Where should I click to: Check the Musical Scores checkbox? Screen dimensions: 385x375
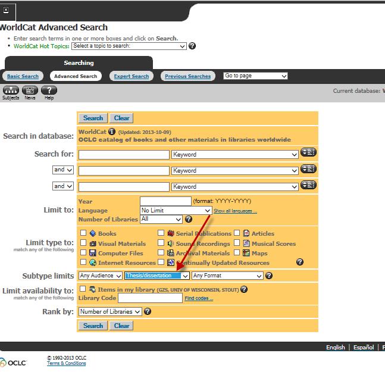(x=237, y=243)
